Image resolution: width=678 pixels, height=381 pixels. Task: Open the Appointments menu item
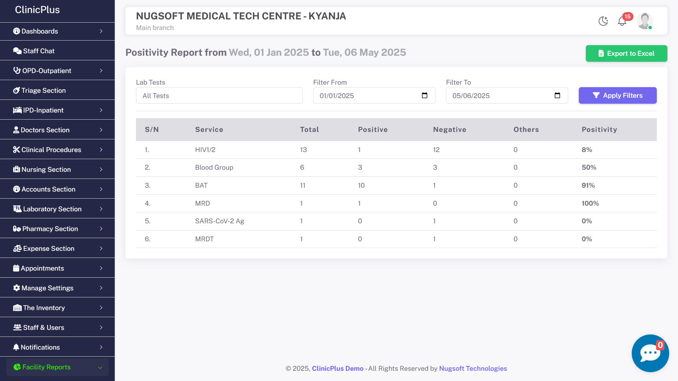click(42, 268)
